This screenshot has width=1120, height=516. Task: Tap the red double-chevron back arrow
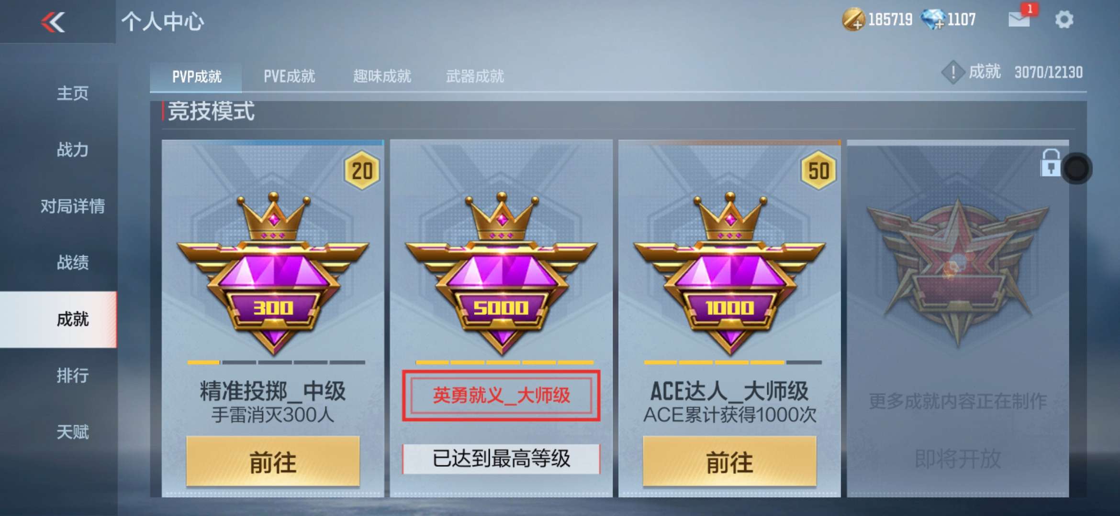click(53, 21)
